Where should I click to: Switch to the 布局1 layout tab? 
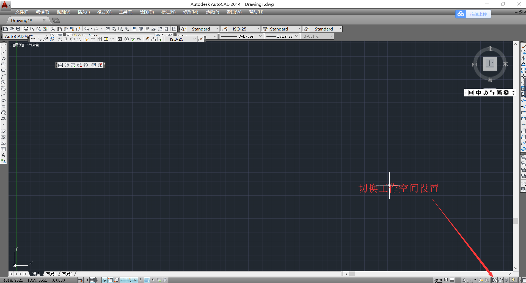[51, 274]
